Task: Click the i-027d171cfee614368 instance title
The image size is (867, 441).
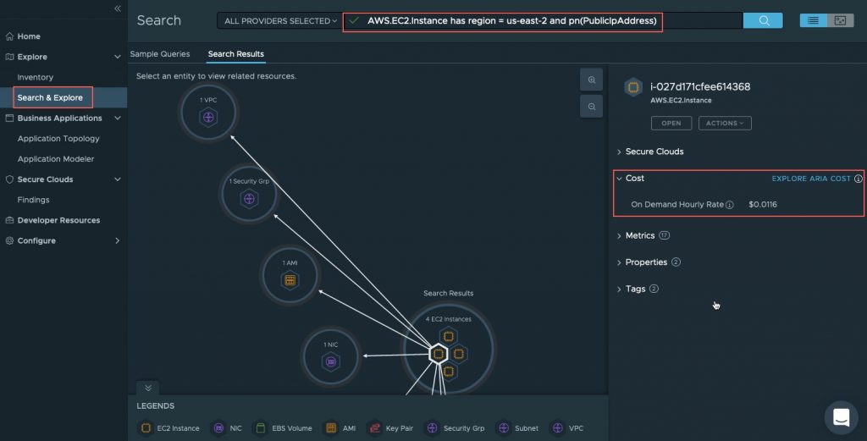Action: [x=700, y=87]
